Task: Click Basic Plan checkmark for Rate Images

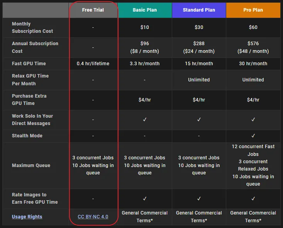Action: (x=145, y=199)
